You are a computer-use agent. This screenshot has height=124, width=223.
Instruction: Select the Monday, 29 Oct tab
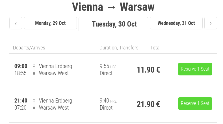[50, 23]
